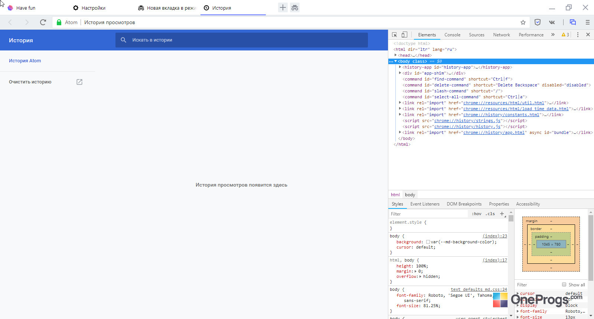Select the Accessibility tab
Screen dimensions: 594x319
tap(528, 204)
